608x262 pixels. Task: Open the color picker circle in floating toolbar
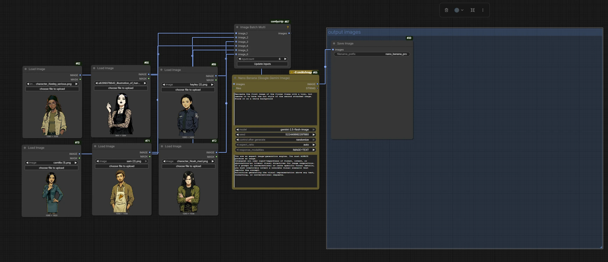457,10
